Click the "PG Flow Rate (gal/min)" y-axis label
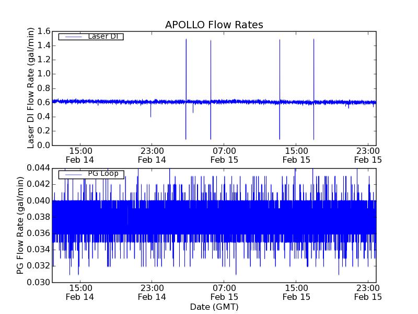Viewport: 418px width, 314px height. coord(20,225)
